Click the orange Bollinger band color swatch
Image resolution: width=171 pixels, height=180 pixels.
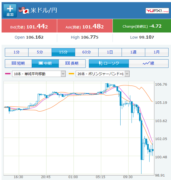72,74
